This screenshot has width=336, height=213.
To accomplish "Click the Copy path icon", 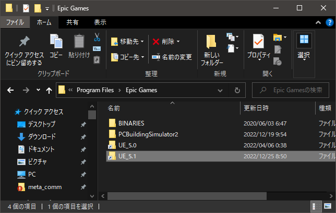I will (97, 49).
